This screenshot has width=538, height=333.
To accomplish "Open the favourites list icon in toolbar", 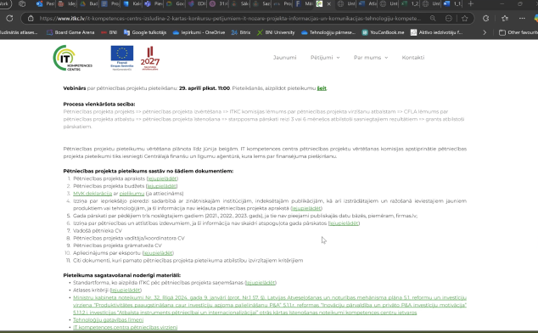I will [x=505, y=18].
